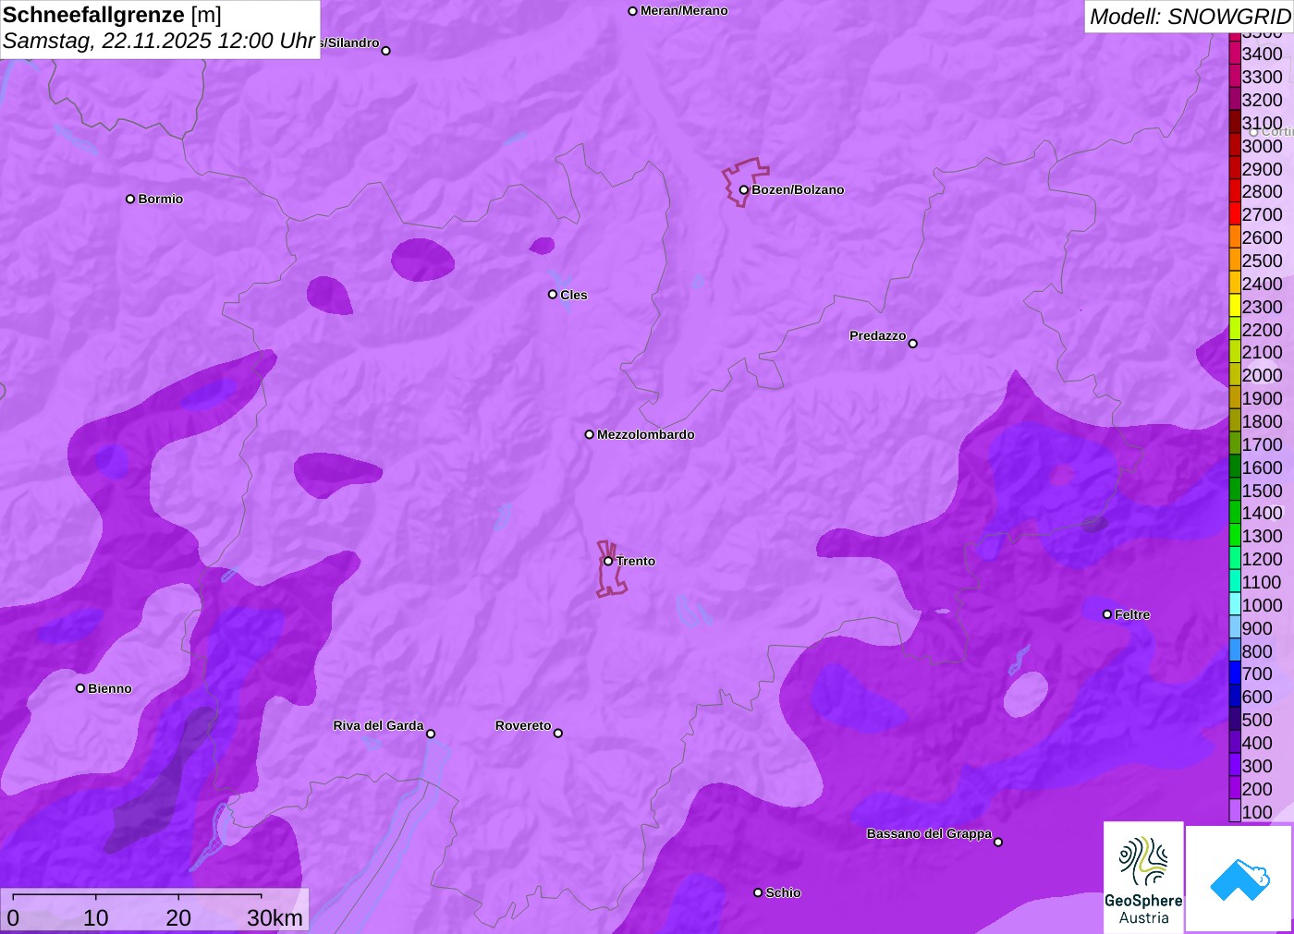
Task: Select the 100 light purple legend swatch
Action: [x=1235, y=812]
